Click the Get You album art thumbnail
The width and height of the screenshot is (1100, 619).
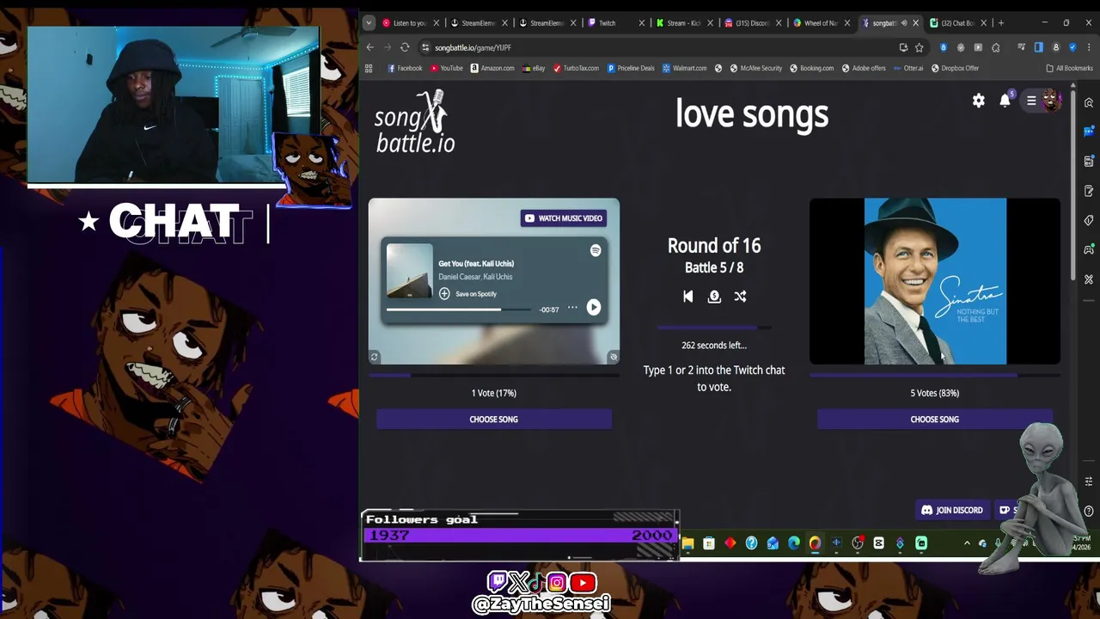pos(409,271)
